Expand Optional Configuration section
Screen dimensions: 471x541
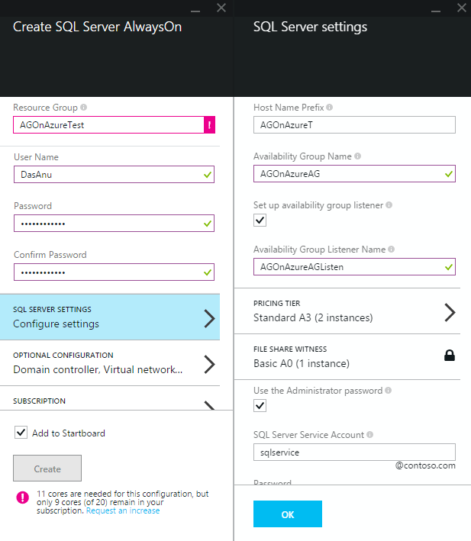(x=110, y=363)
